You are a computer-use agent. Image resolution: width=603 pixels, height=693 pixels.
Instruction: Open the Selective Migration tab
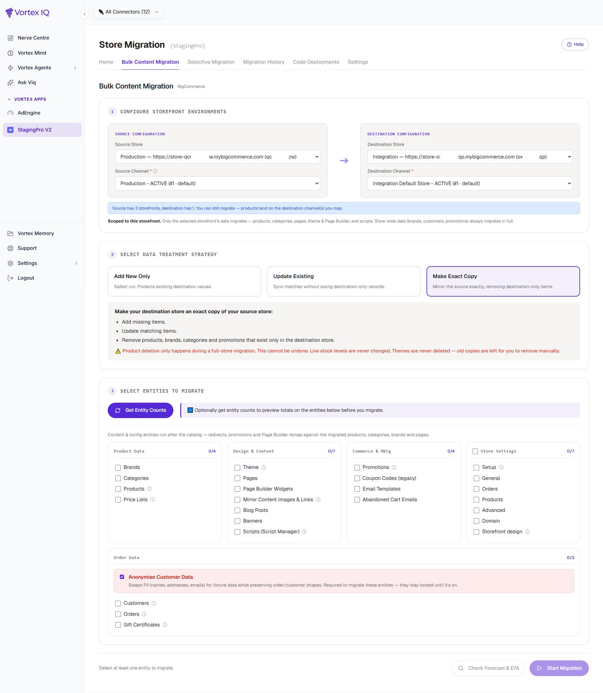[211, 62]
